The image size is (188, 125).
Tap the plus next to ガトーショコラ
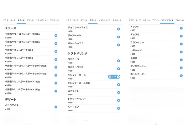(x=118, y=45)
